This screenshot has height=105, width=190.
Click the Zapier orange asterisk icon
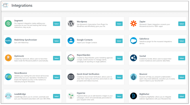133,24
